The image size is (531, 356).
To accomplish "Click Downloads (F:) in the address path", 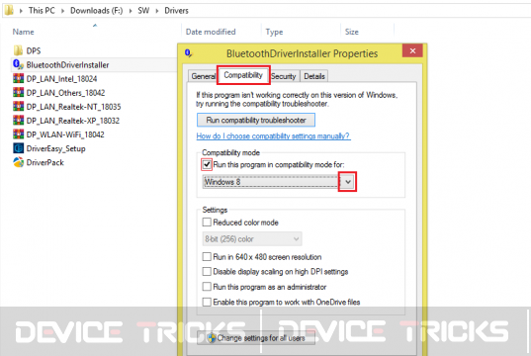I will (96, 11).
